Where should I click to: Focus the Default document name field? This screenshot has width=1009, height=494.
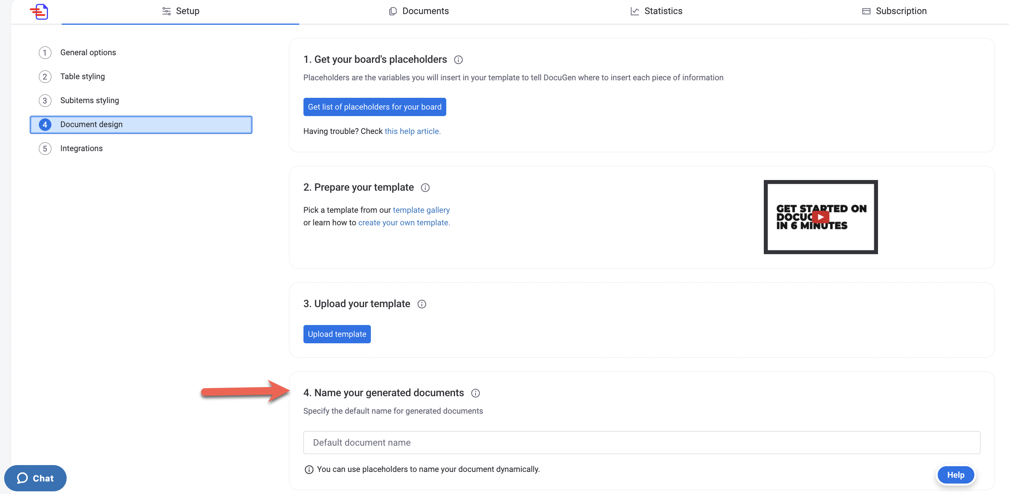[642, 442]
